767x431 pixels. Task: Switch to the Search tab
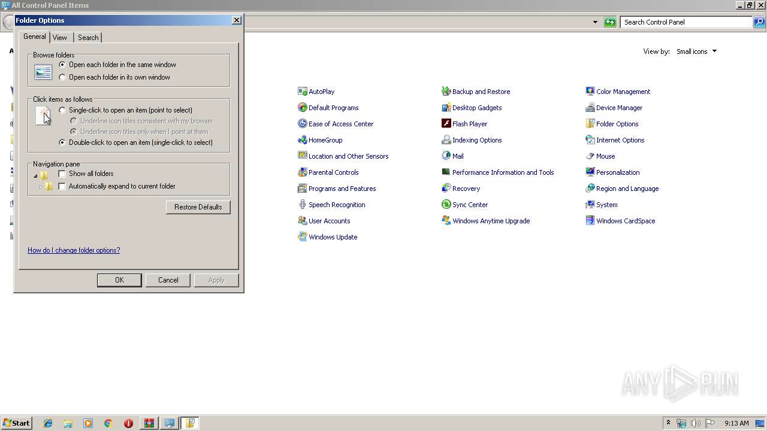pos(88,38)
